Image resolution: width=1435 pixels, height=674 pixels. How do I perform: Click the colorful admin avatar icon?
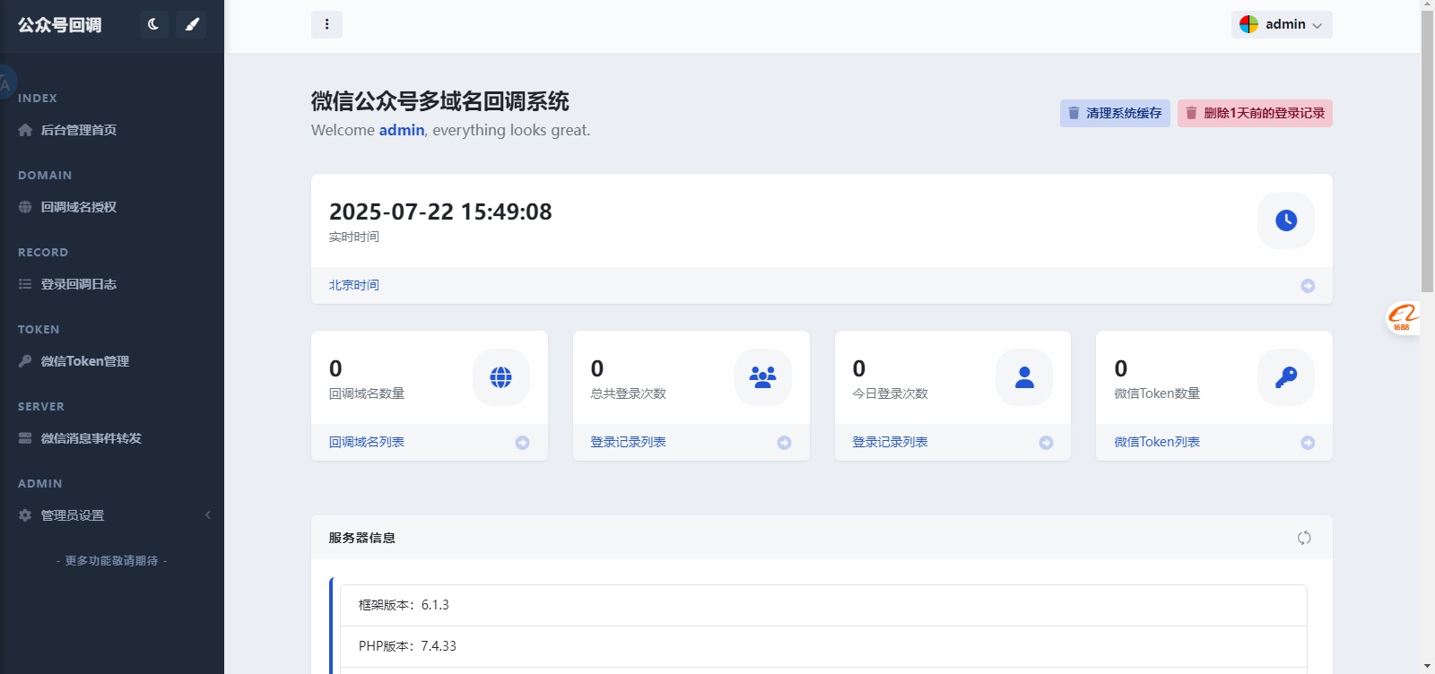pos(1249,24)
